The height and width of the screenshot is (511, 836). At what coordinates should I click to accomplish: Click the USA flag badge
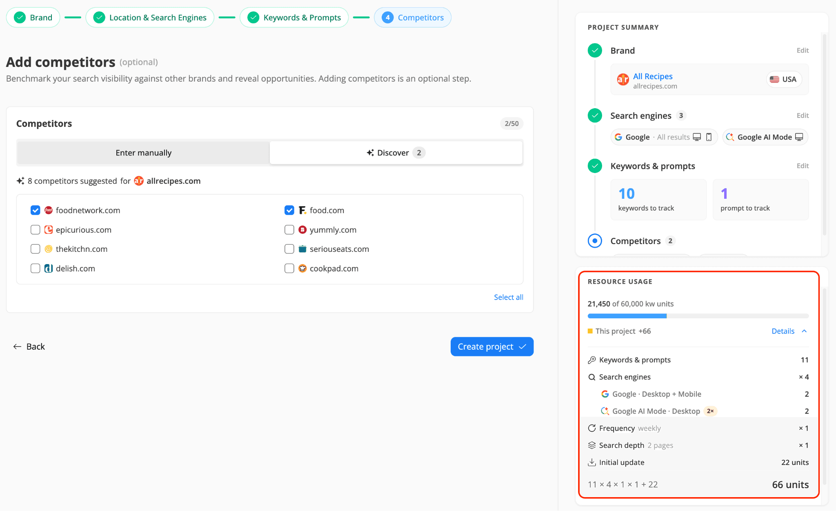point(783,79)
